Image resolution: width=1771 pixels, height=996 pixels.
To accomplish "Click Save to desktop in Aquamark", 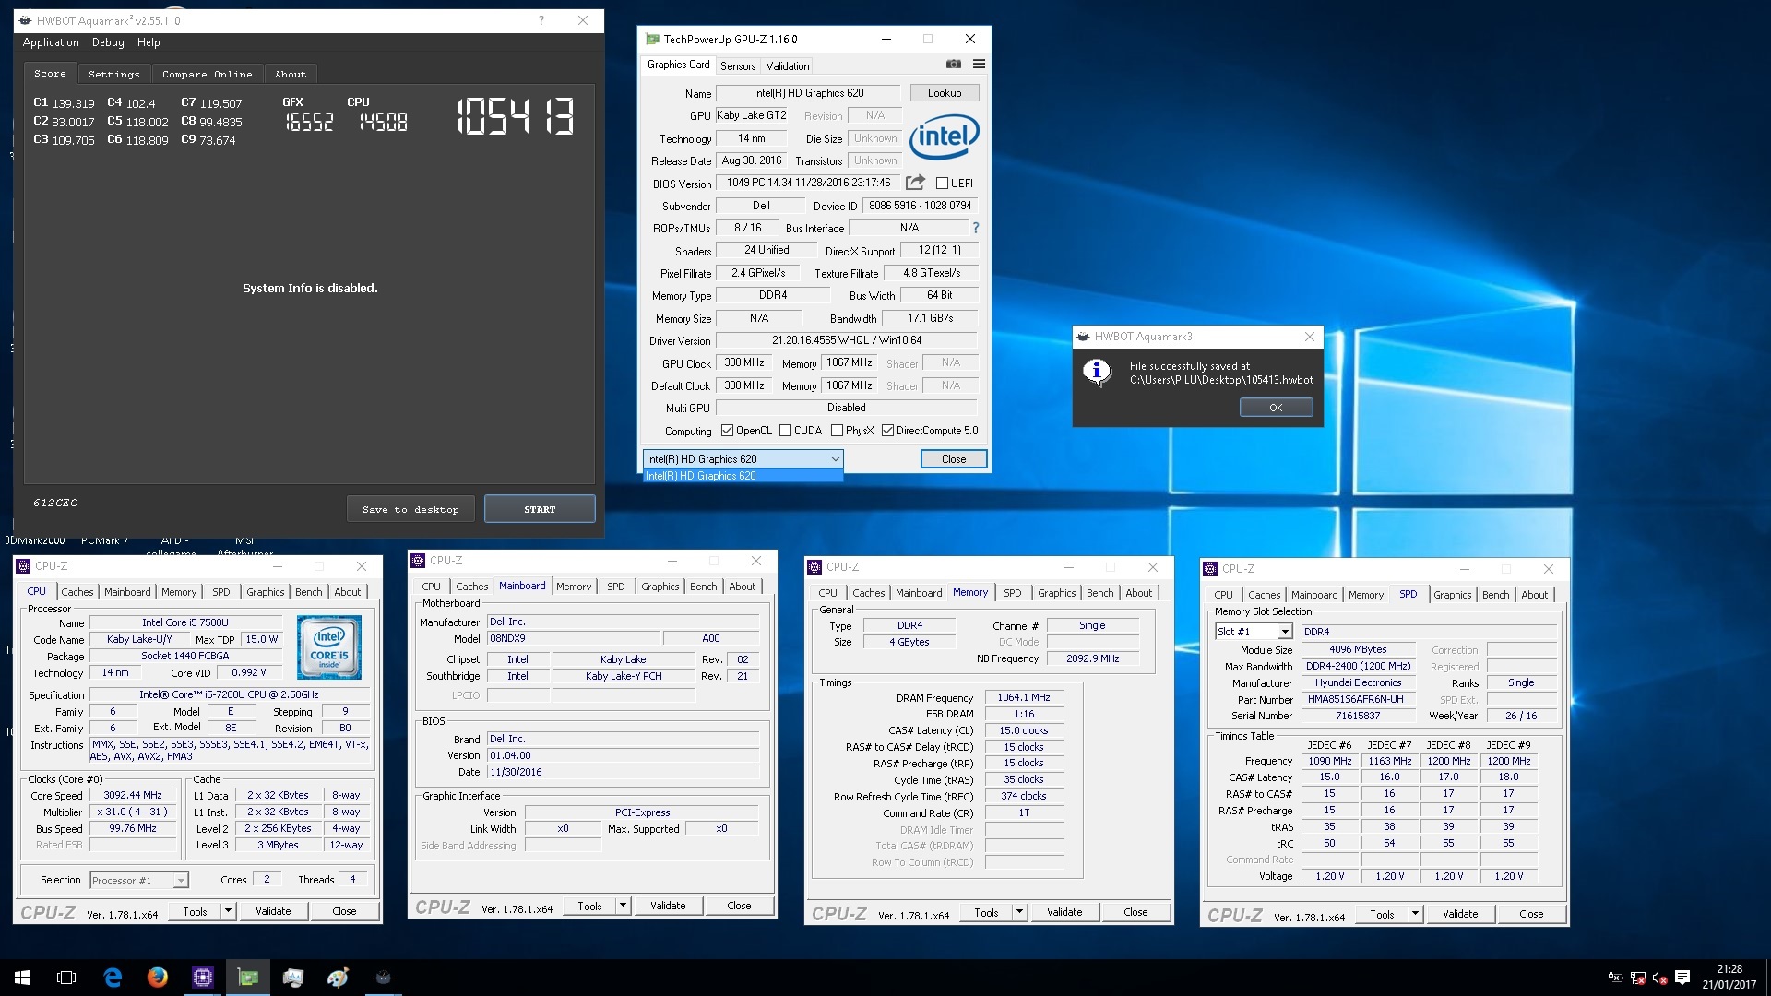I will (410, 509).
